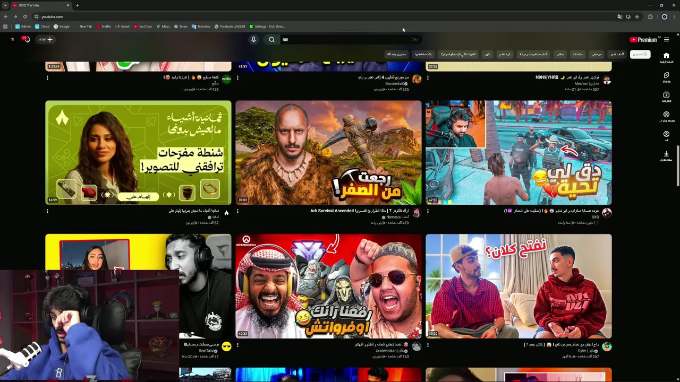Open YouTube Music in the sidebar
Image resolution: width=680 pixels, height=382 pixels.
[x=666, y=116]
